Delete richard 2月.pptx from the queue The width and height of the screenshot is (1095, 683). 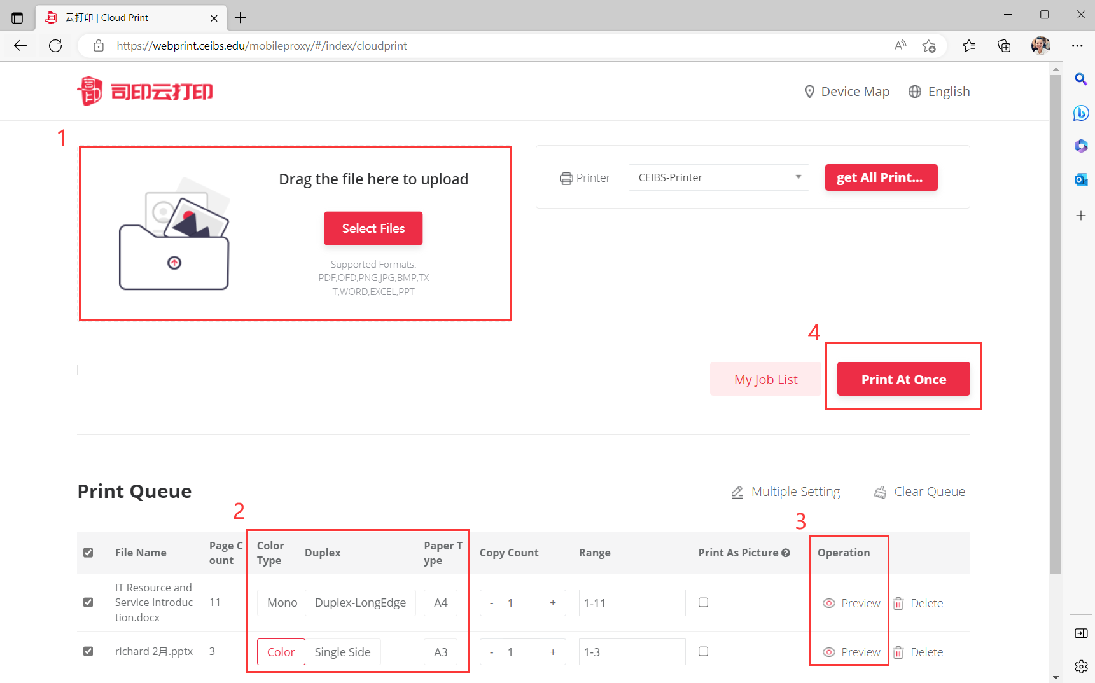pos(917,652)
